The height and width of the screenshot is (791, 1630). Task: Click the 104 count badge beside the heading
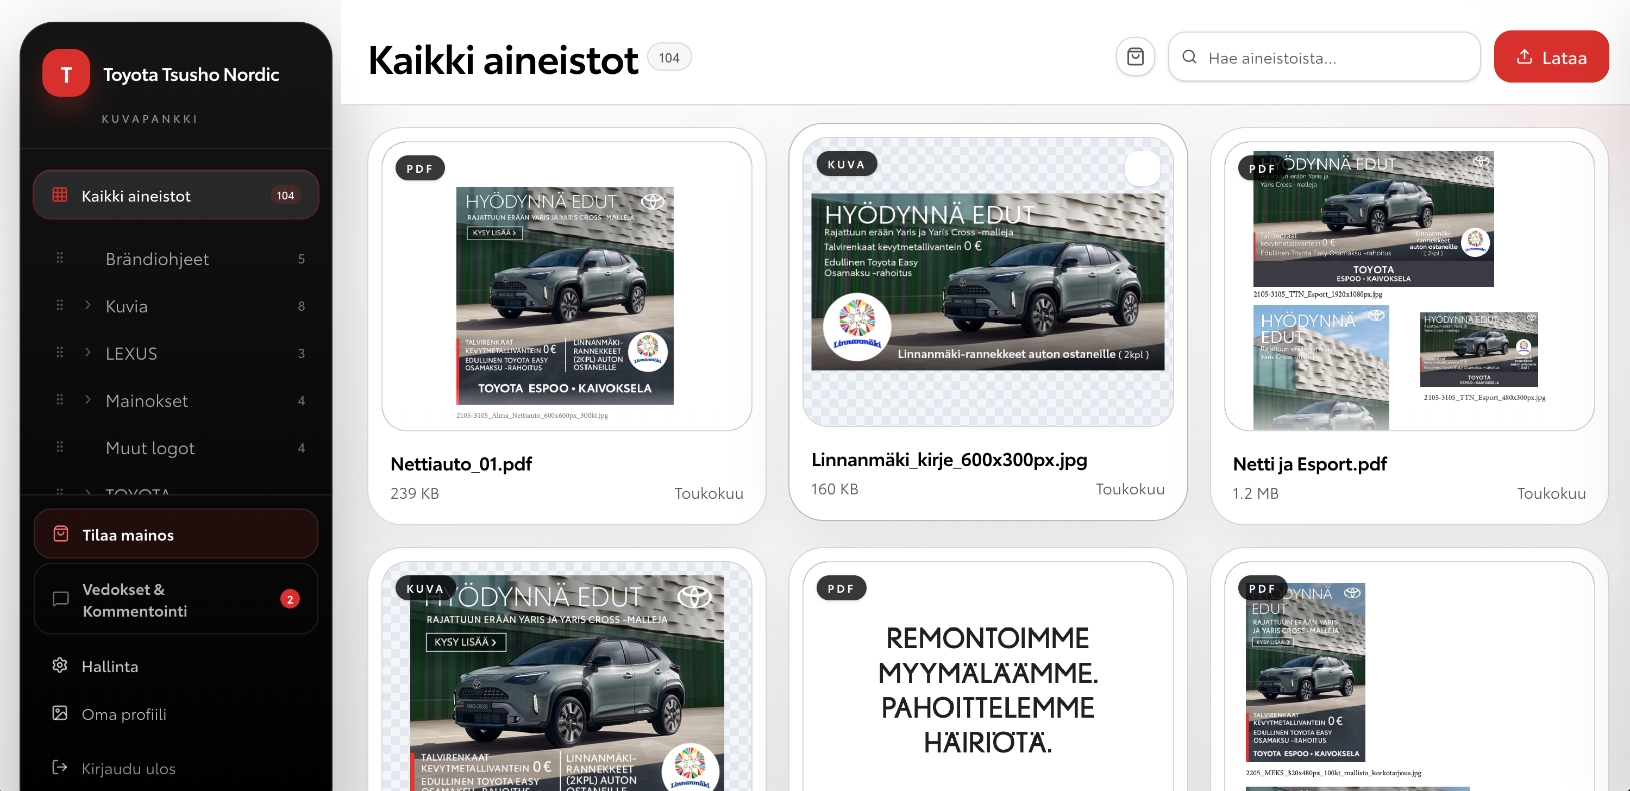pos(669,58)
